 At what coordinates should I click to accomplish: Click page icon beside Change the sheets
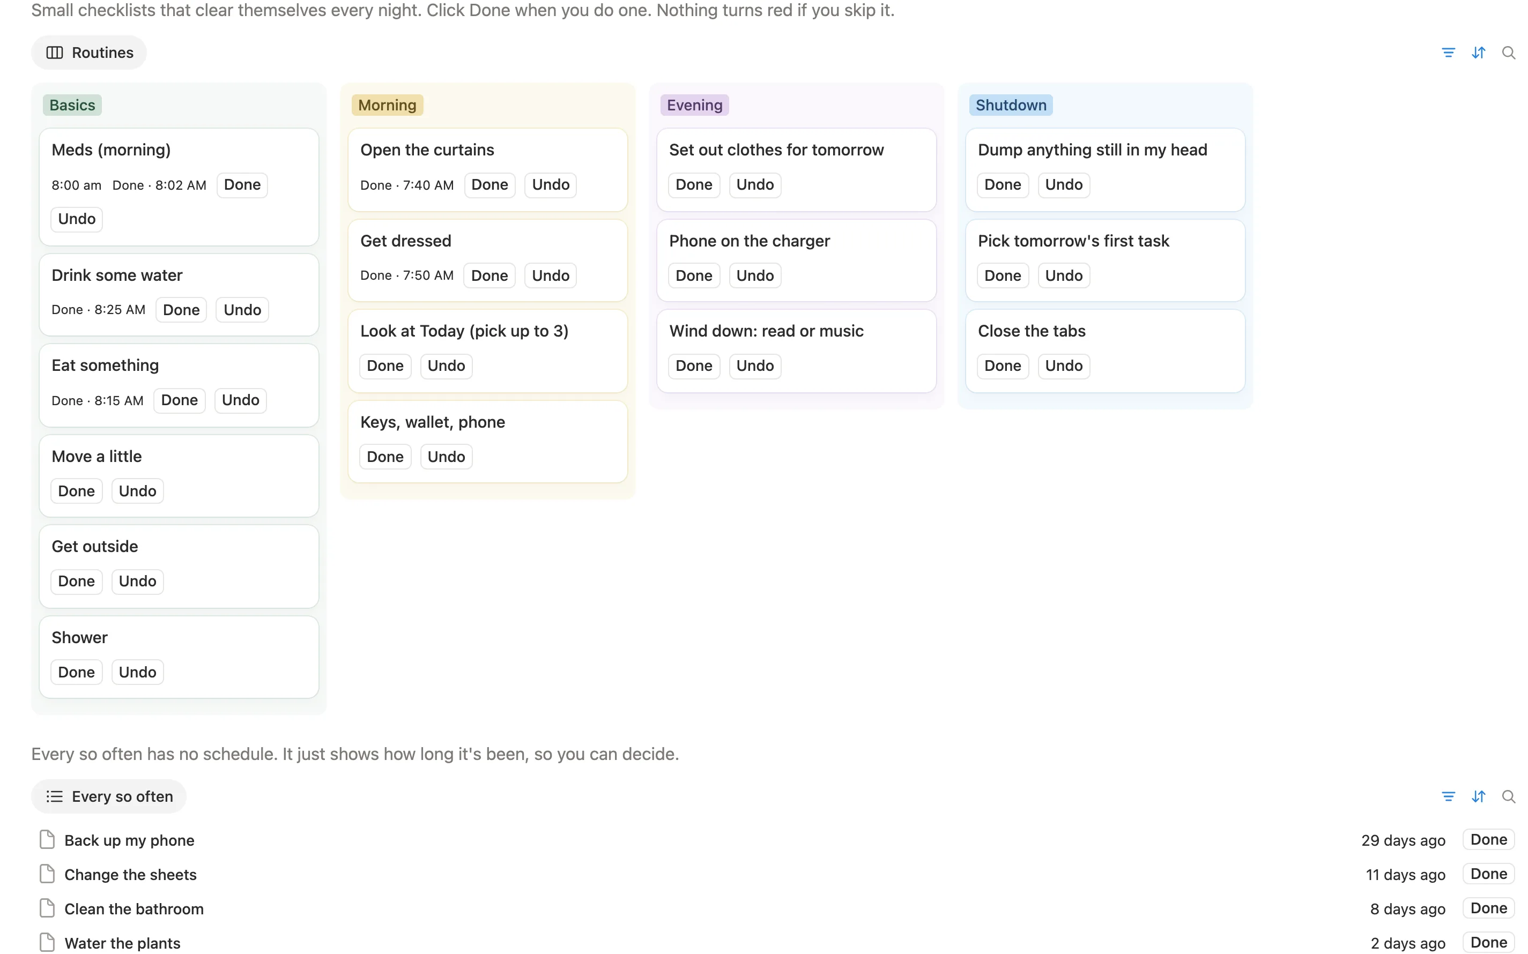[47, 874]
